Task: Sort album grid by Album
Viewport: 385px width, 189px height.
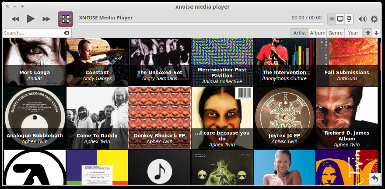Action: [318, 33]
